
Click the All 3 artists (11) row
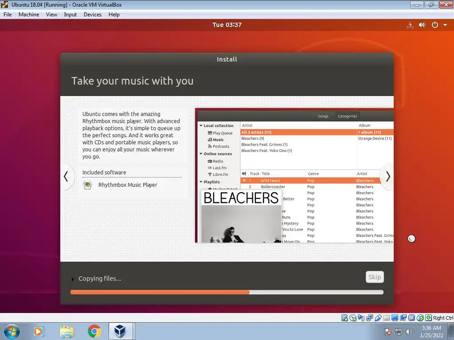tap(298, 132)
